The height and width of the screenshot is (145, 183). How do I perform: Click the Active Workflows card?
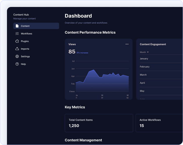[x=159, y=123]
